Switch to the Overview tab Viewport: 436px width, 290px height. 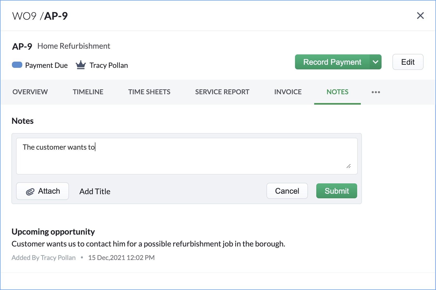(30, 92)
